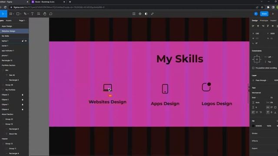Unlock the Ellipse 4 layer
The width and height of the screenshot is (278, 156).
click(x=23, y=110)
